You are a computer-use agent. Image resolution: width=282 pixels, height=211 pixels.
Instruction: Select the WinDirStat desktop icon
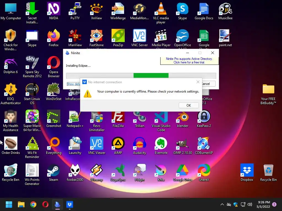click(x=54, y=92)
